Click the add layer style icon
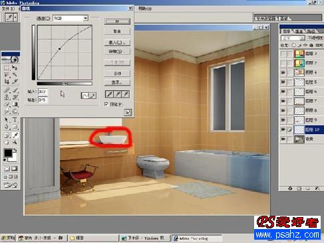The image size is (324, 243). coord(290,189)
